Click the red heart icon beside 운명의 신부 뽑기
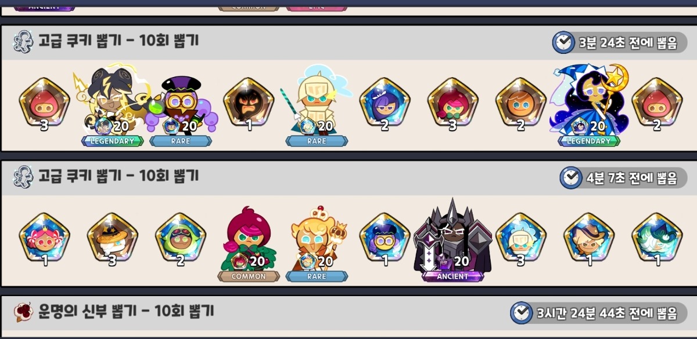The image size is (697, 339). (x=23, y=312)
